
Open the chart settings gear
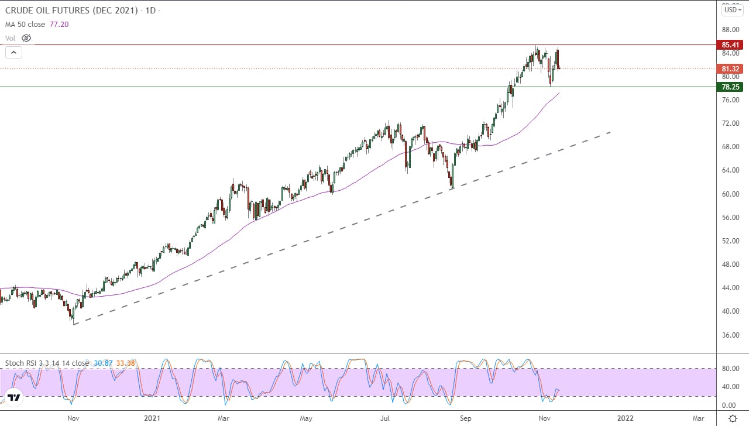(x=733, y=418)
